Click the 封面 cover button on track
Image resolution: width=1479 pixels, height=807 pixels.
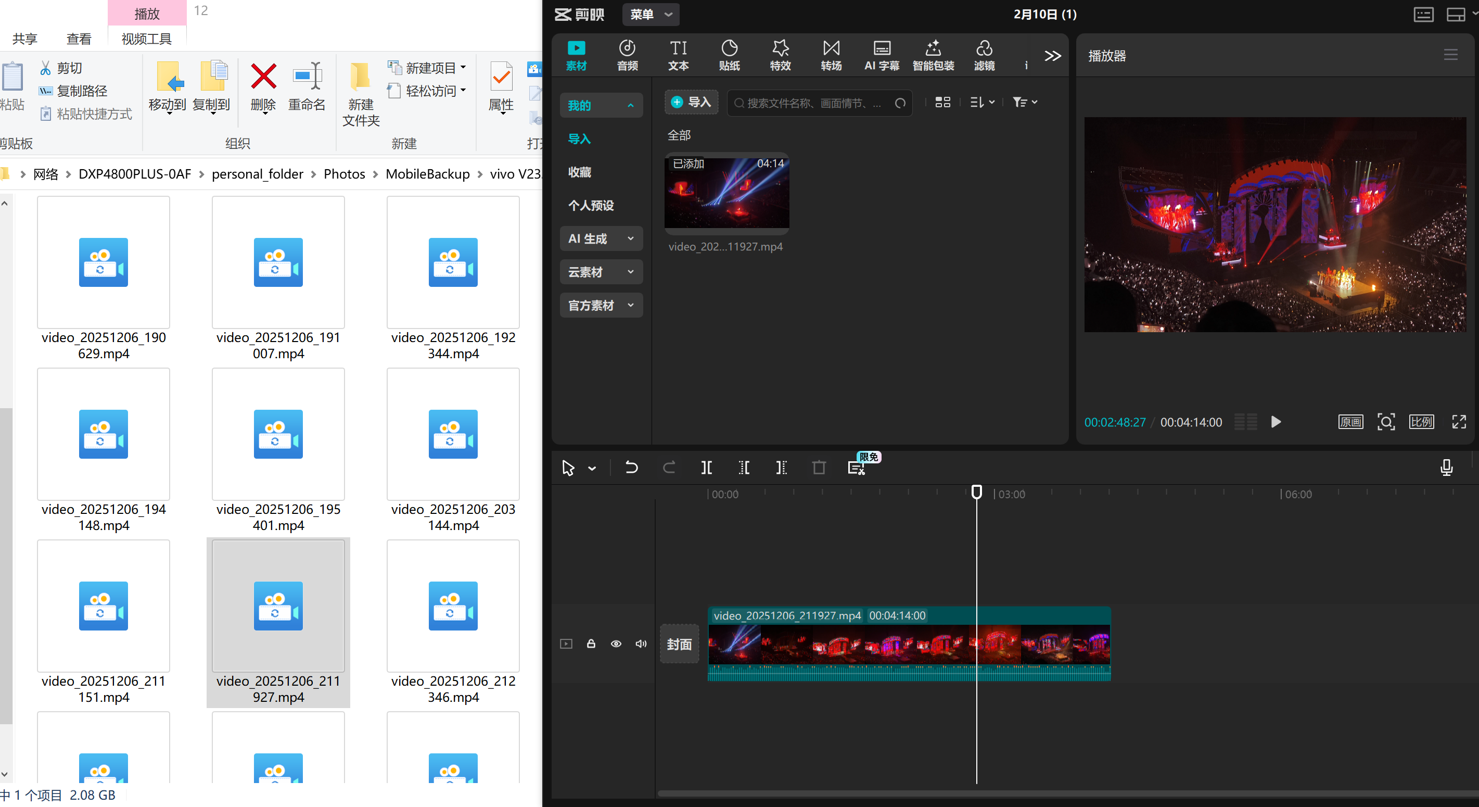pos(679,644)
